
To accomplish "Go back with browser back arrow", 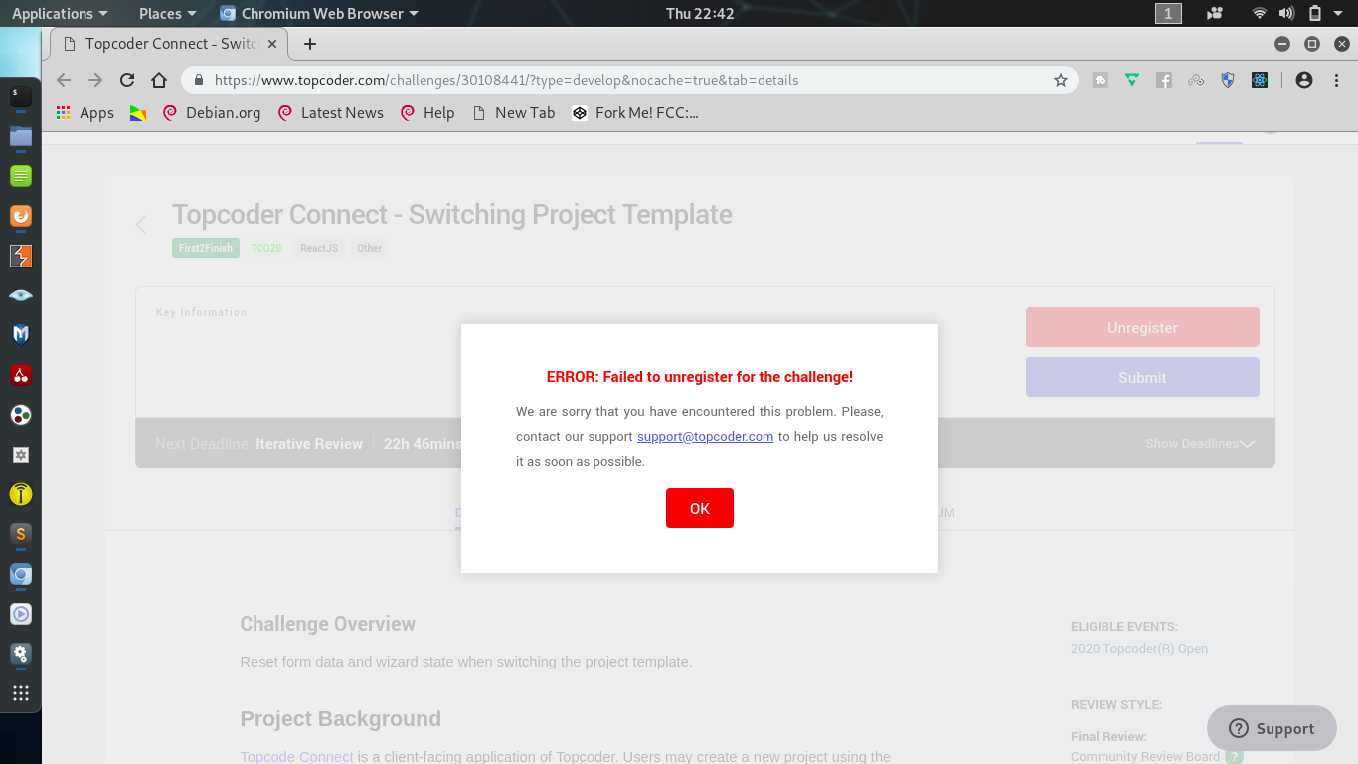I will tap(64, 80).
